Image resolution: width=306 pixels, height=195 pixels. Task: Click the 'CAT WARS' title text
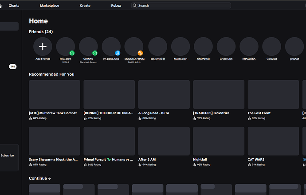point(256,160)
